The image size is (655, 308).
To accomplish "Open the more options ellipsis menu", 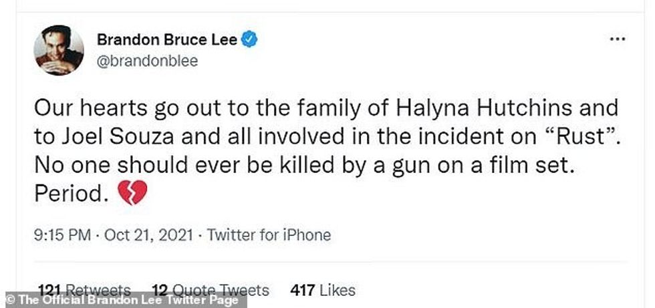I will [616, 39].
